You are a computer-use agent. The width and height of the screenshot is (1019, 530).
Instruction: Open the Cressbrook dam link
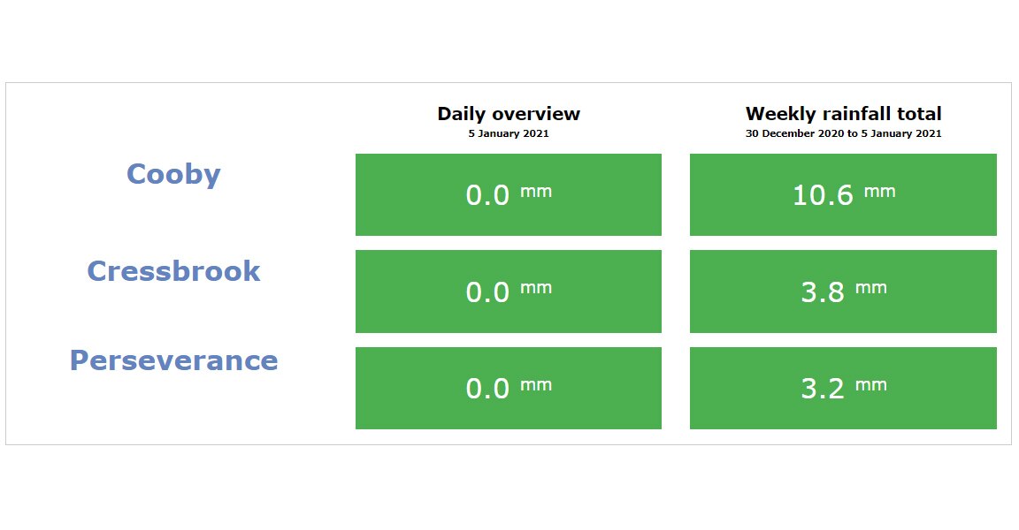click(x=173, y=270)
